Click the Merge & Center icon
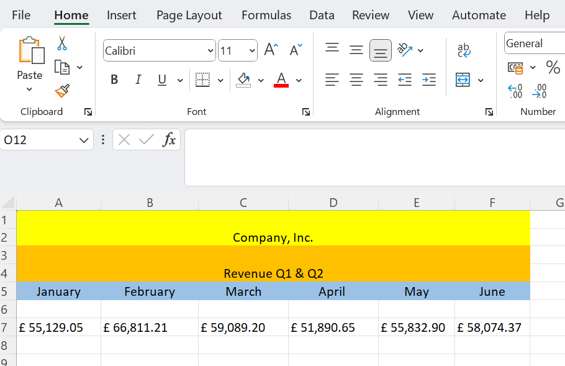This screenshot has height=366, width=565. point(463,80)
